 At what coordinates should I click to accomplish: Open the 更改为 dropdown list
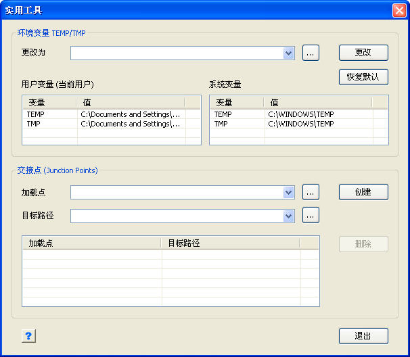coord(289,53)
